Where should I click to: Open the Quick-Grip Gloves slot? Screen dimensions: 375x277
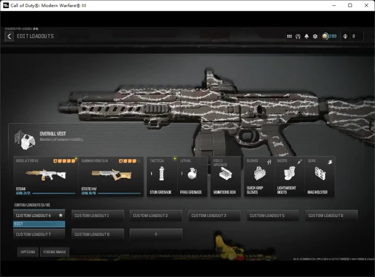point(259,177)
